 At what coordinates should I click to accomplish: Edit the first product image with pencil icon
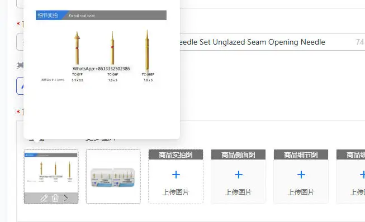pyautogui.click(x=44, y=198)
